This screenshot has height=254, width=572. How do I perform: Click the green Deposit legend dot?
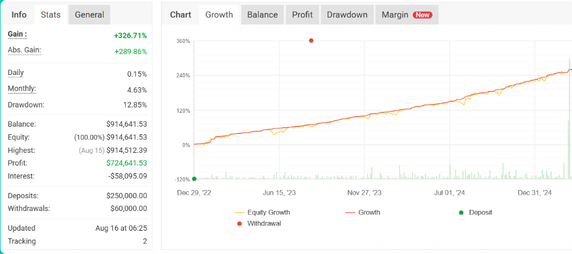462,213
